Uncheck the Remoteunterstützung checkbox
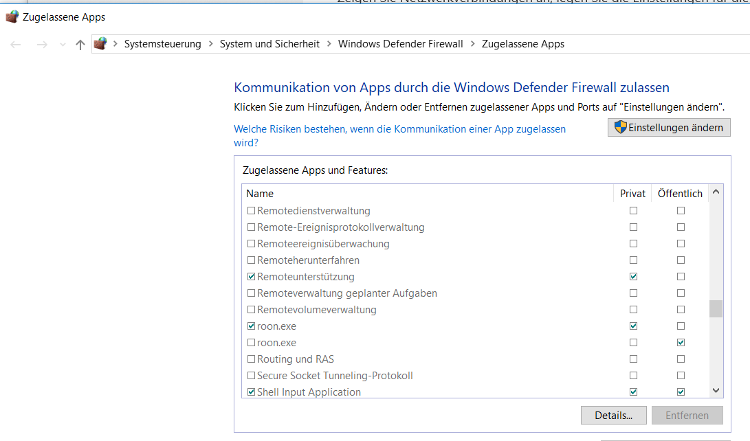This screenshot has height=441, width=750. tap(251, 277)
